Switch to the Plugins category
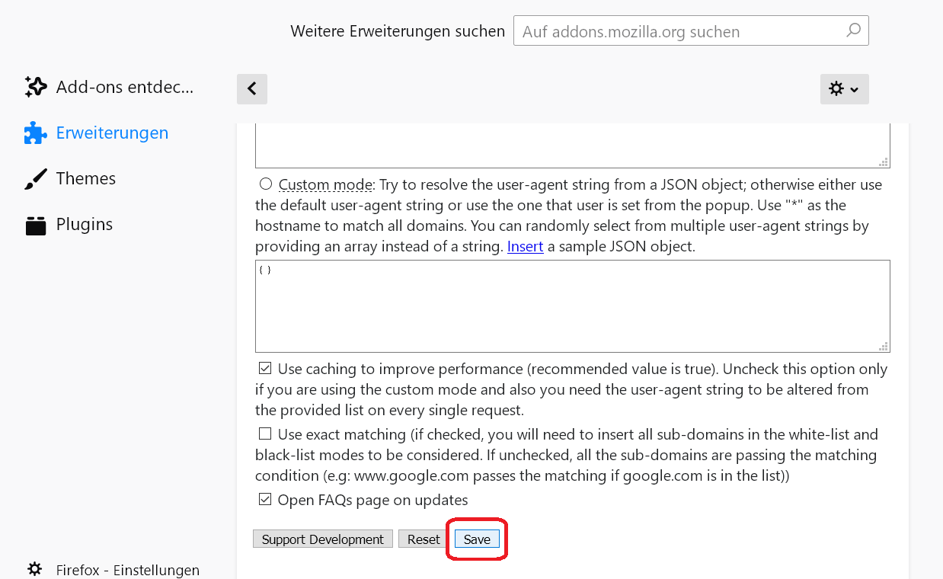The width and height of the screenshot is (943, 579). tap(84, 225)
